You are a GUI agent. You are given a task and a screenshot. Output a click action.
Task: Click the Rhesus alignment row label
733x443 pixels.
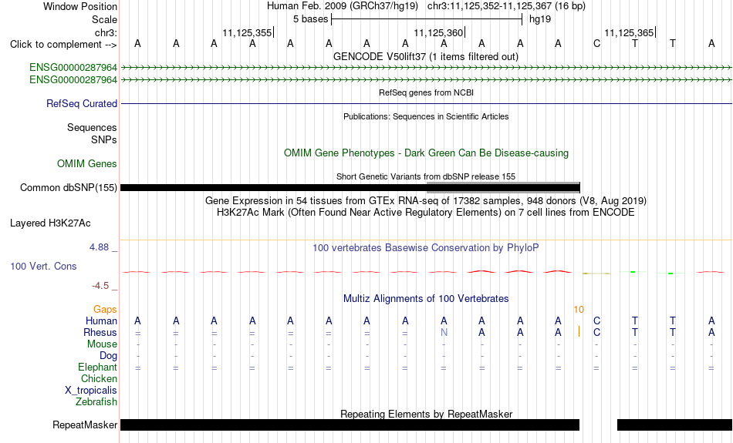coord(100,332)
